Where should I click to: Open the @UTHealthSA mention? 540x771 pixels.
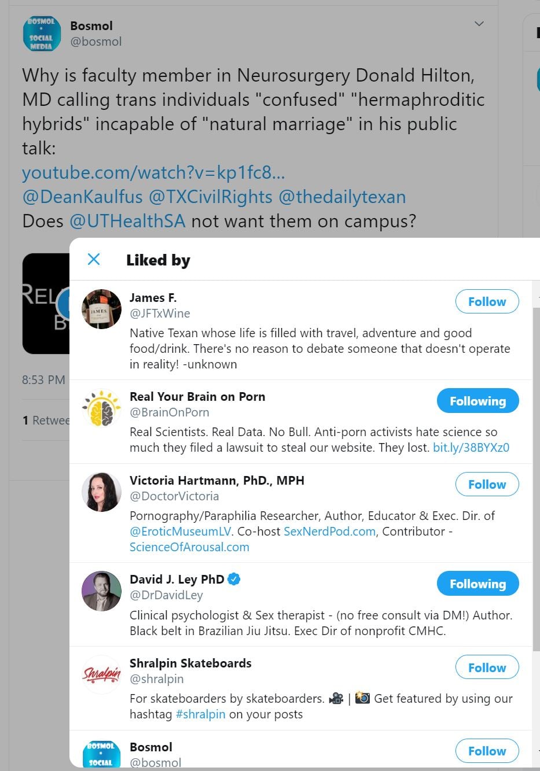pyautogui.click(x=127, y=221)
